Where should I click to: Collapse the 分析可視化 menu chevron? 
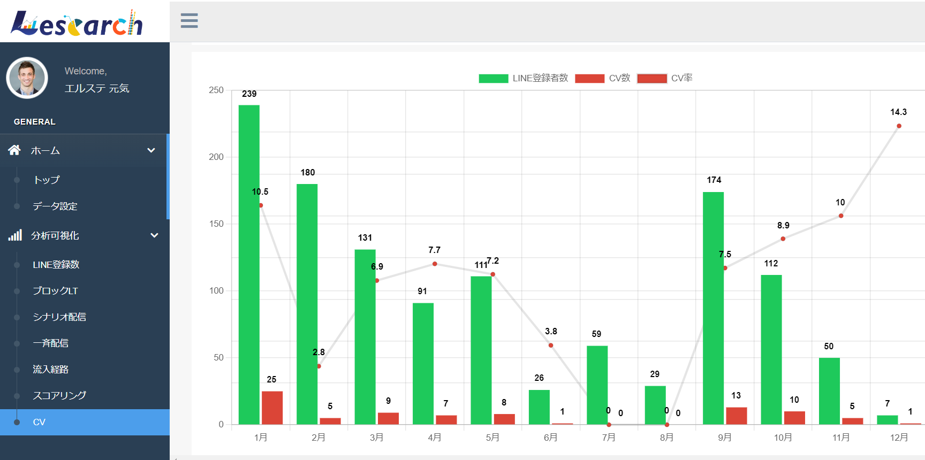[x=154, y=235]
